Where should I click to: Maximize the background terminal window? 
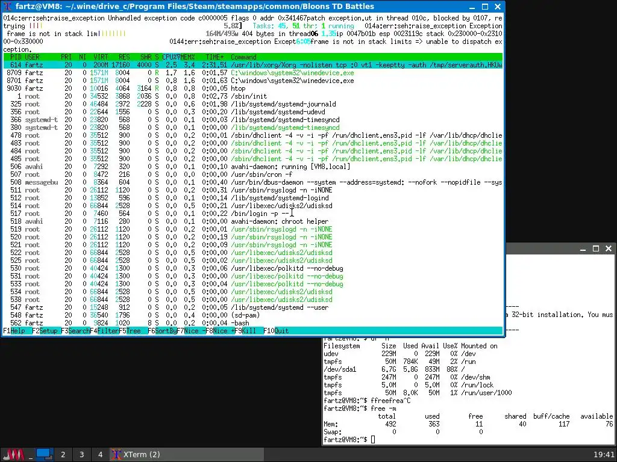point(596,248)
